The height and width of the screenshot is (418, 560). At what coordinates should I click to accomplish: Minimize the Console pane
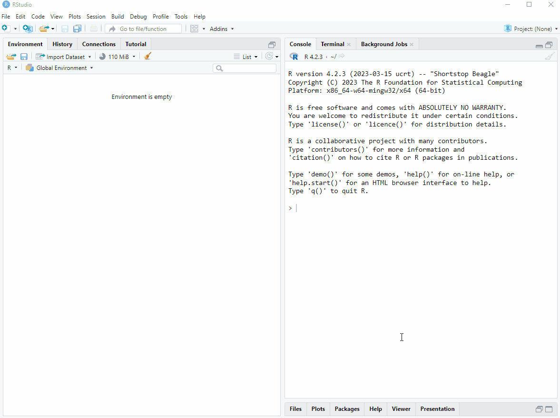pos(539,46)
